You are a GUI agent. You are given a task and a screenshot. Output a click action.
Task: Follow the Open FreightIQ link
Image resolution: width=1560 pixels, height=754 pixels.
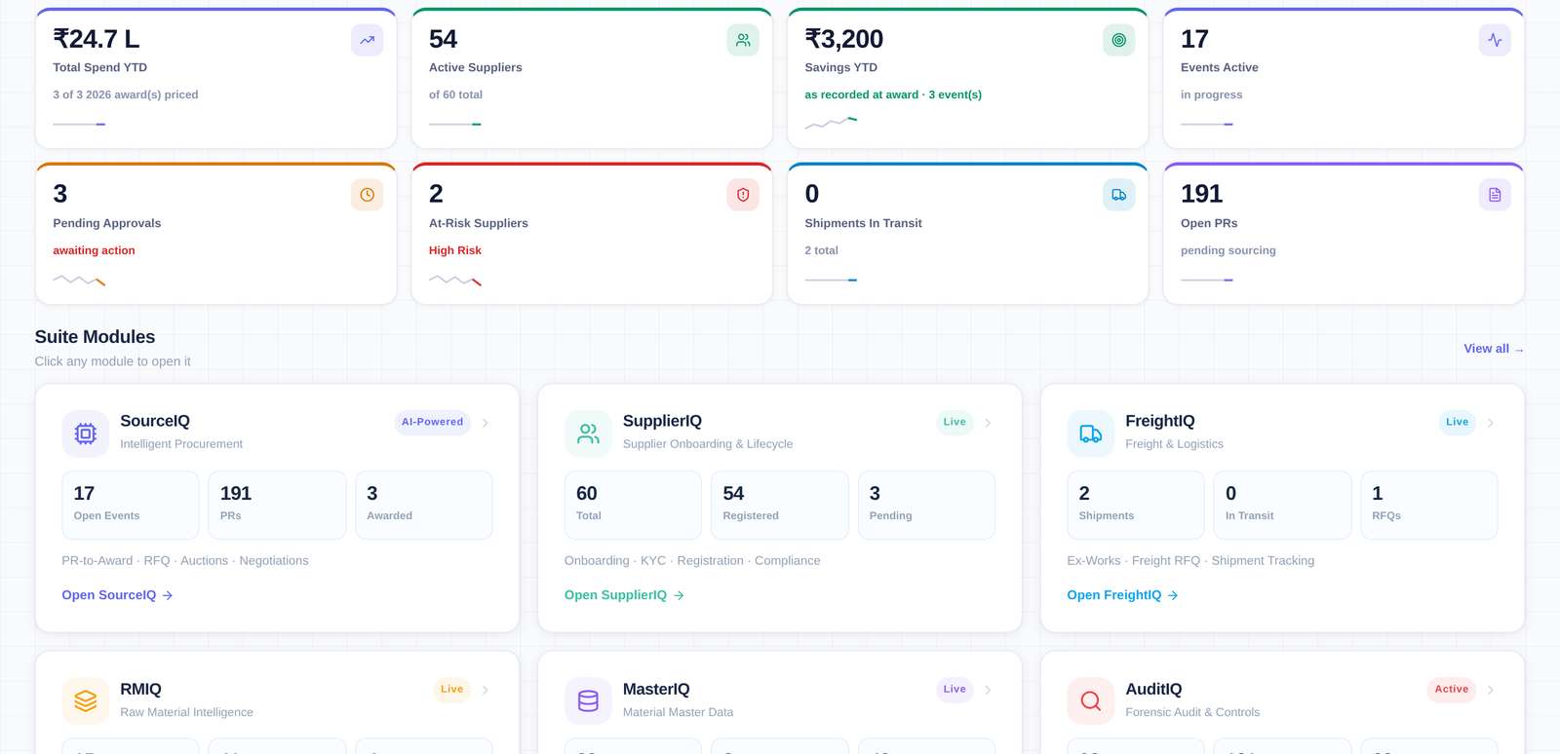click(1122, 595)
